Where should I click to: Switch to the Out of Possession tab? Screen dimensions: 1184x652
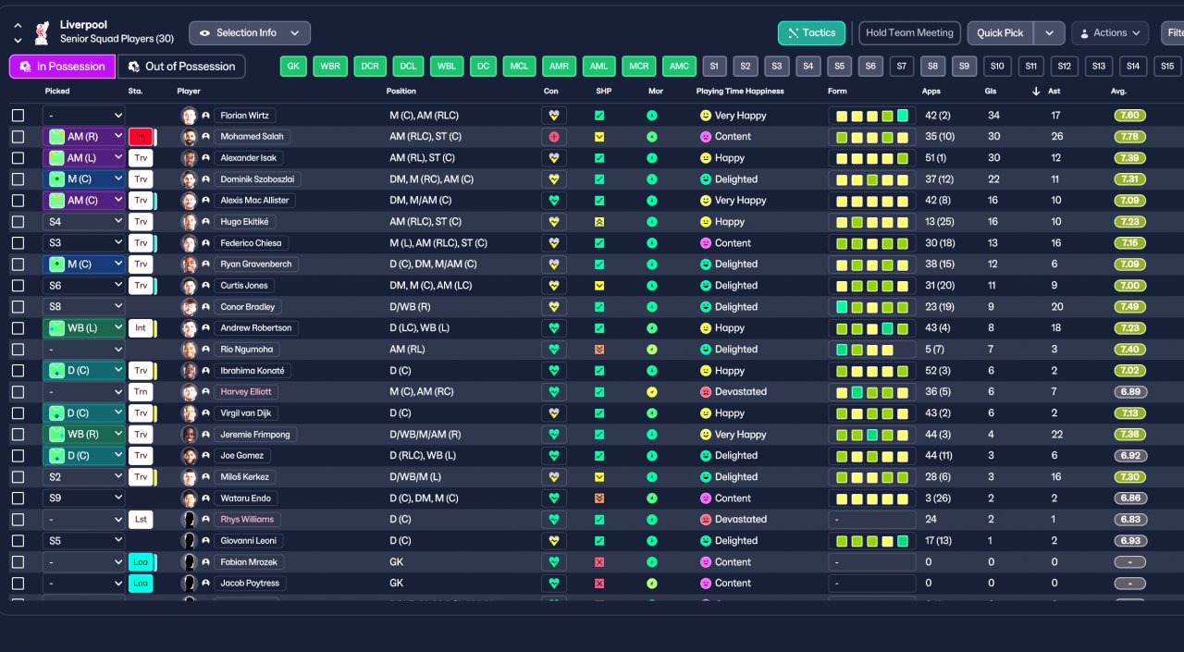pos(182,67)
